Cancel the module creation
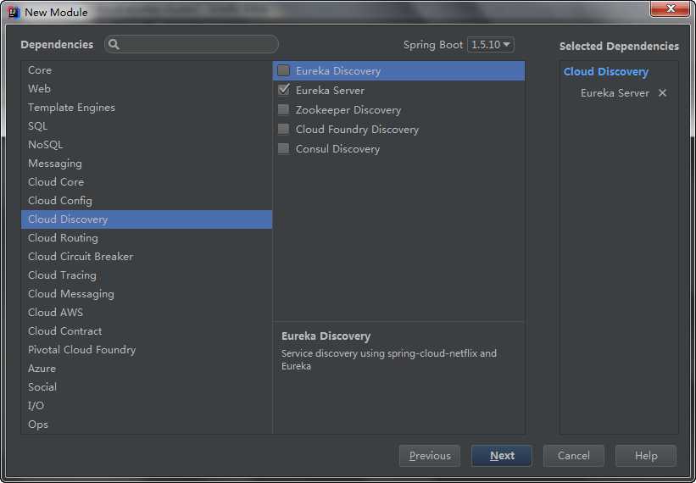 click(573, 456)
